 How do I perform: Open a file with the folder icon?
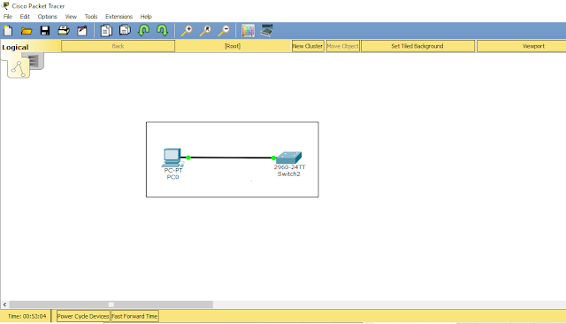click(27, 31)
